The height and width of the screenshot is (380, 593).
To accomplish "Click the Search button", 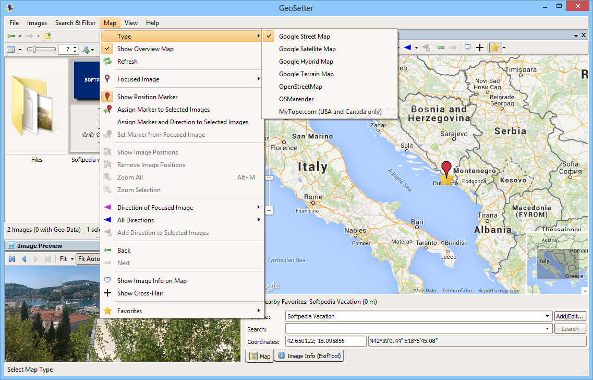I will click(570, 329).
